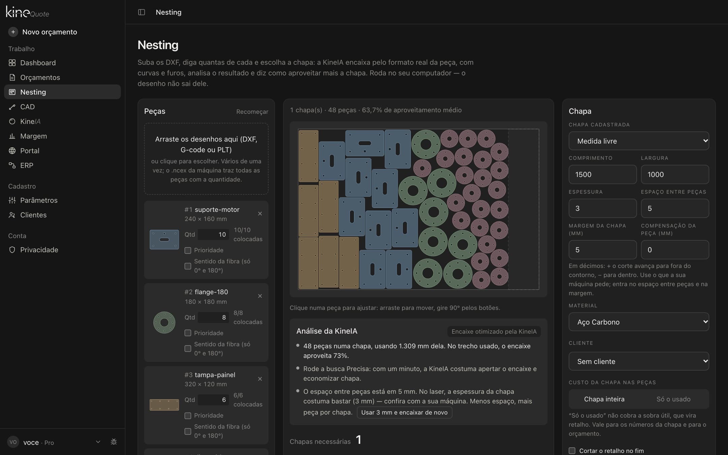Remove the suporte-motor part
The width and height of the screenshot is (728, 455).
260,214
